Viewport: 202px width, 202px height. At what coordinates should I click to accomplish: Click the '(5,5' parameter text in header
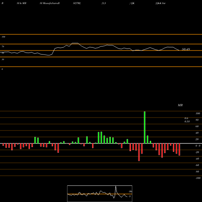point(104,3)
